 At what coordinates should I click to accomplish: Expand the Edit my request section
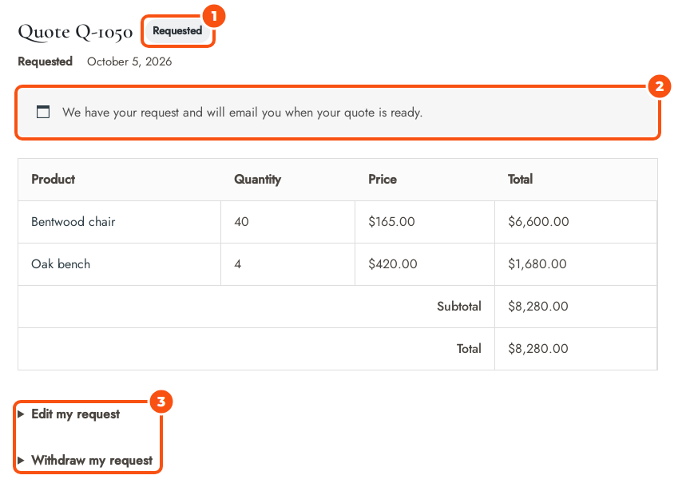pos(69,414)
